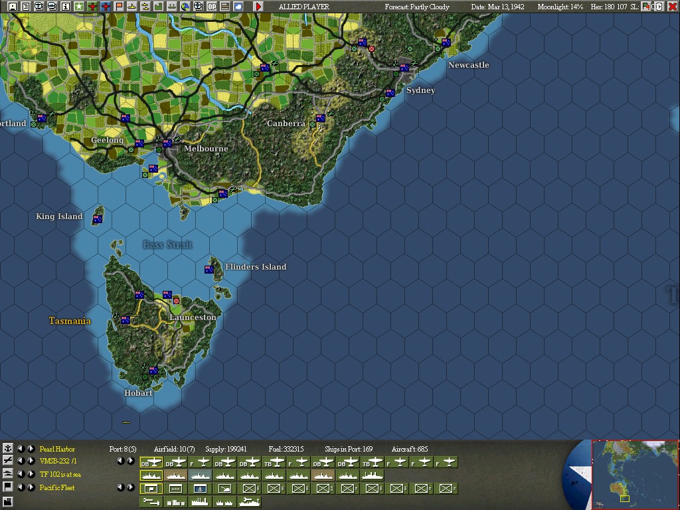Click the ship icon beside TF 102

pyautogui.click(x=7, y=473)
